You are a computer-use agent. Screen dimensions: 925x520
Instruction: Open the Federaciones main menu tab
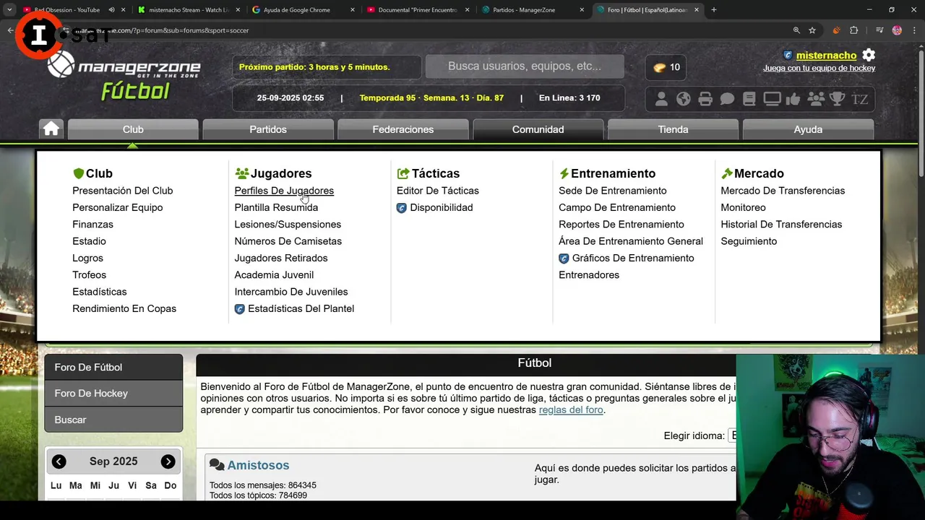click(x=403, y=129)
